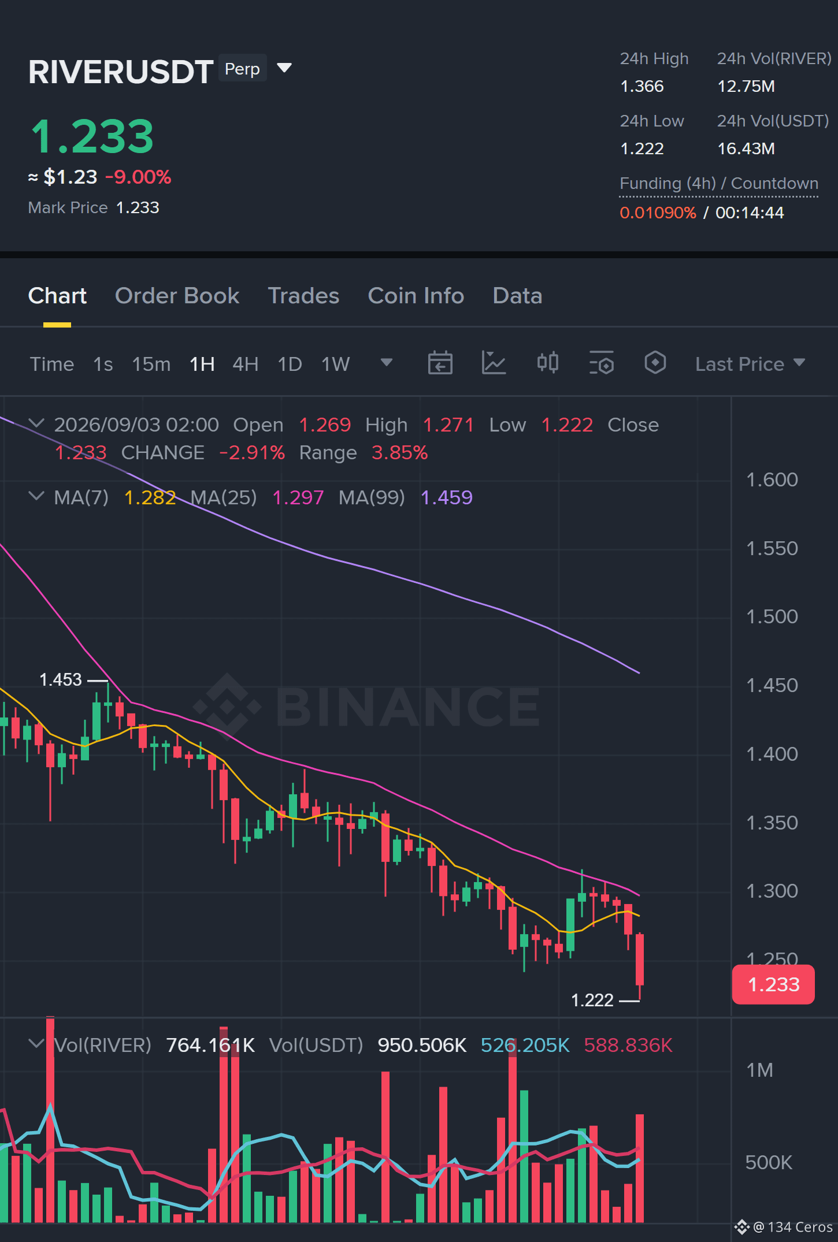Open the calendar date jump icon
838x1242 pixels.
click(440, 363)
